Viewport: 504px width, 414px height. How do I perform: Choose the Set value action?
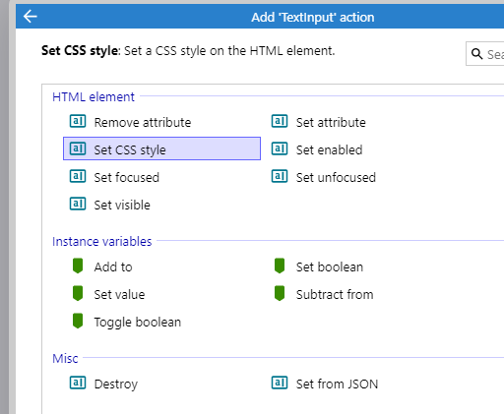[119, 294]
